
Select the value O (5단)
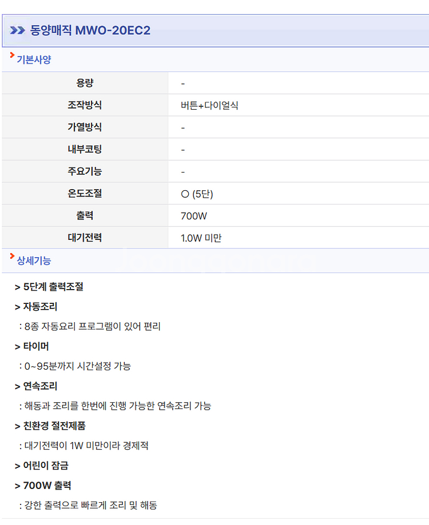click(x=197, y=194)
